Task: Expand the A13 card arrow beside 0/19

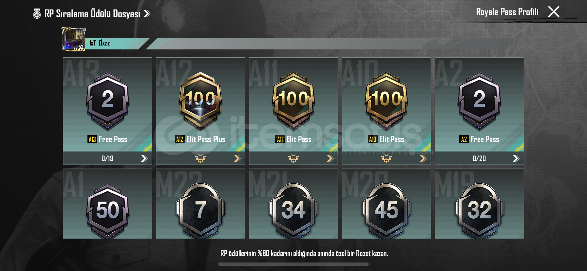Action: click(x=144, y=158)
